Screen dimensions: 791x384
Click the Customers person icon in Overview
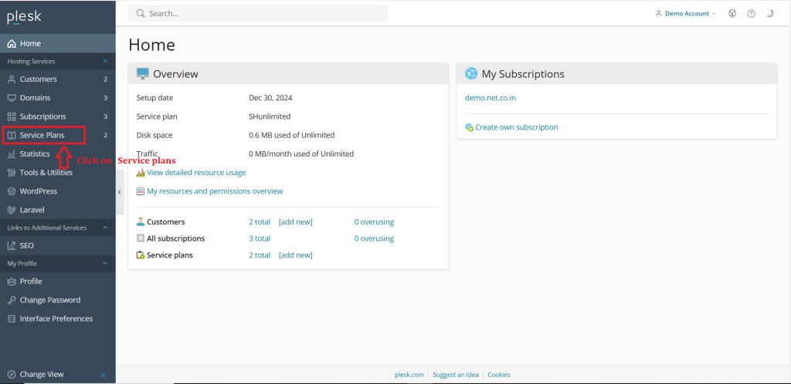[x=141, y=222]
